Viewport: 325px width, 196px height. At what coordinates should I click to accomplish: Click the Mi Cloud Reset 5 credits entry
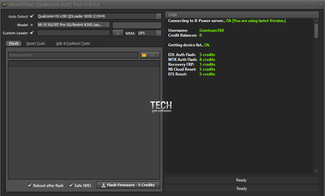coord(192,69)
